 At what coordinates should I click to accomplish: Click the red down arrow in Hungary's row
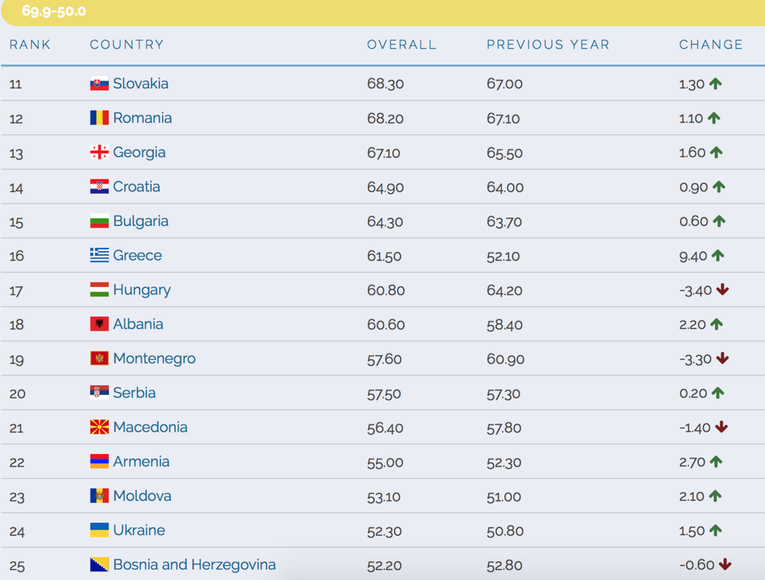[723, 290]
